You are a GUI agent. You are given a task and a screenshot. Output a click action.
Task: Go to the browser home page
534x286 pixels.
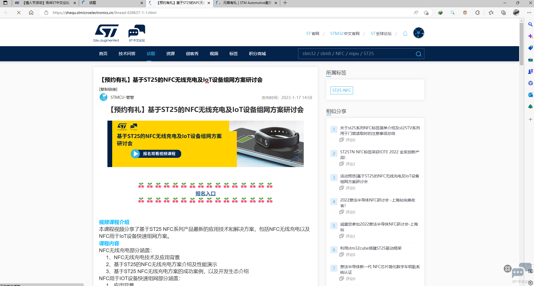point(31,13)
